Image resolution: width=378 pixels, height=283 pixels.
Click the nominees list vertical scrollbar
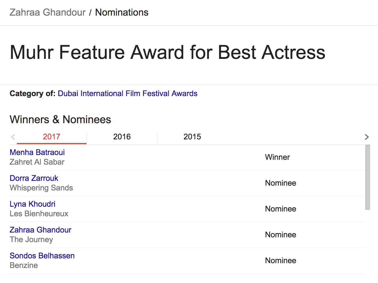pos(368,177)
